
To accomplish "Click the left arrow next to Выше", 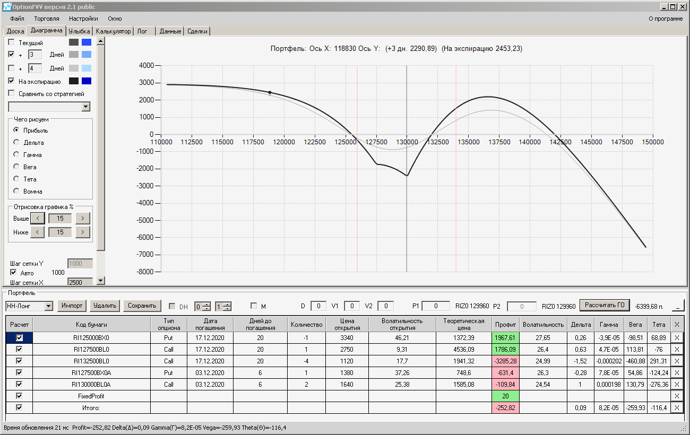I will 37,218.
